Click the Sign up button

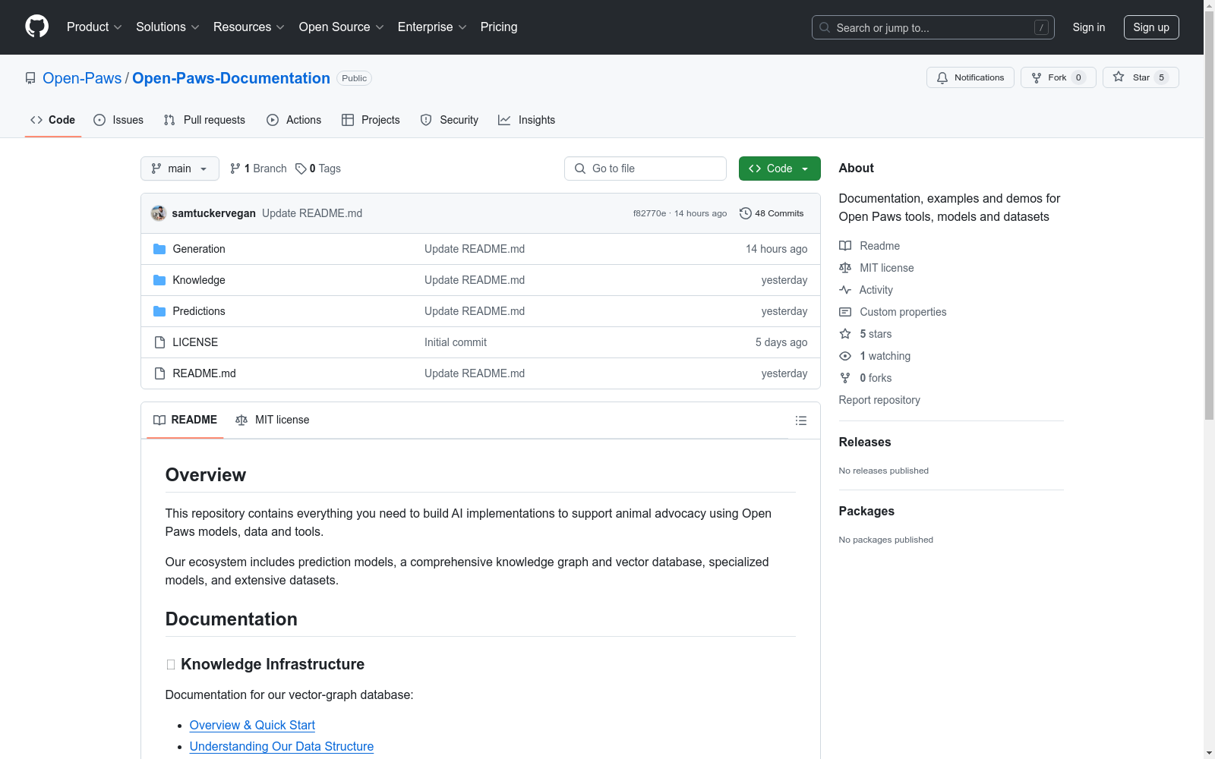pos(1151,27)
